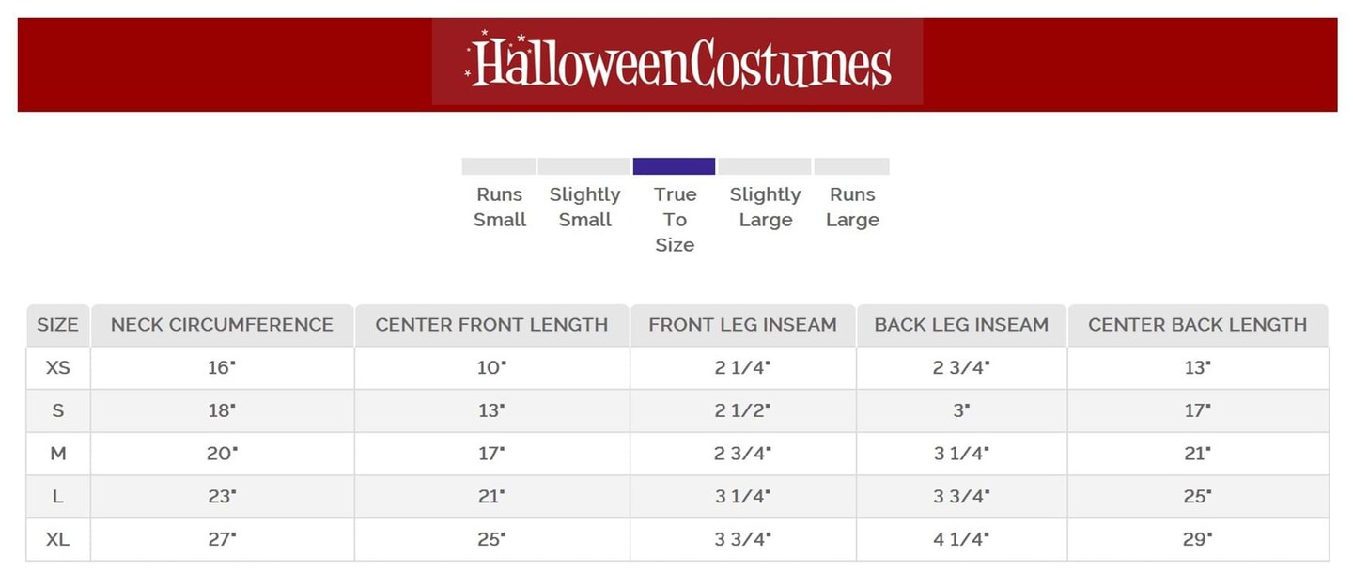Click the True To Size purple bar
Screen dimensions: 1353x587
(674, 166)
